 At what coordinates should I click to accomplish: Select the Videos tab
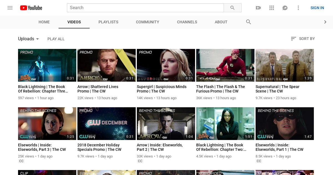pos(74,22)
